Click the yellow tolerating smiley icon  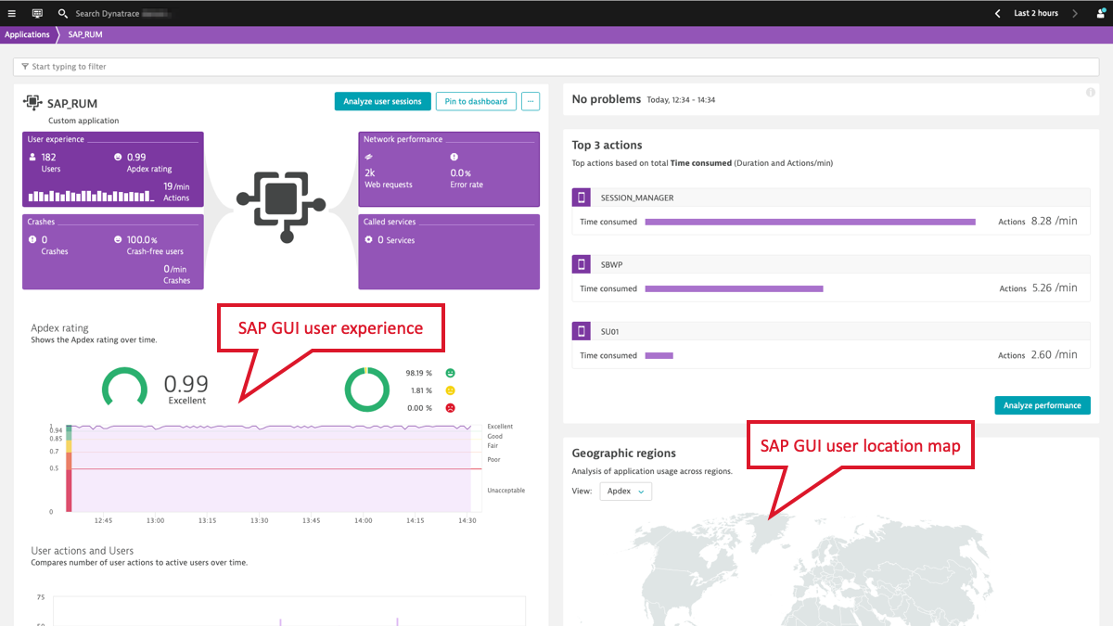[451, 390]
